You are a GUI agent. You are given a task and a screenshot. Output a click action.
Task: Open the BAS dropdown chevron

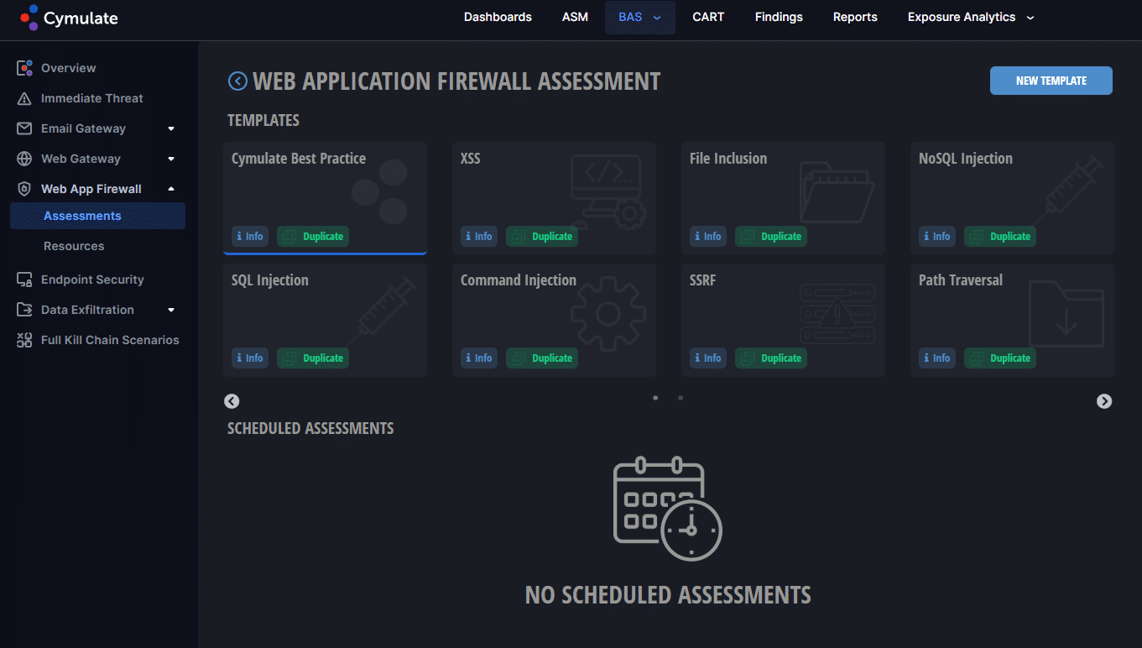coord(657,17)
